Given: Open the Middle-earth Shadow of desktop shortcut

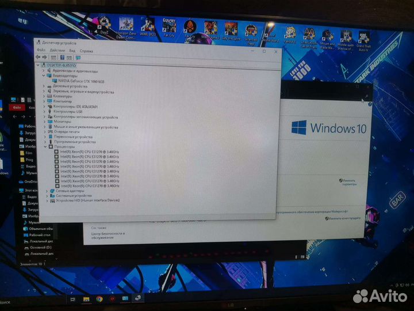Looking at the screenshot, I should coord(346,40).
